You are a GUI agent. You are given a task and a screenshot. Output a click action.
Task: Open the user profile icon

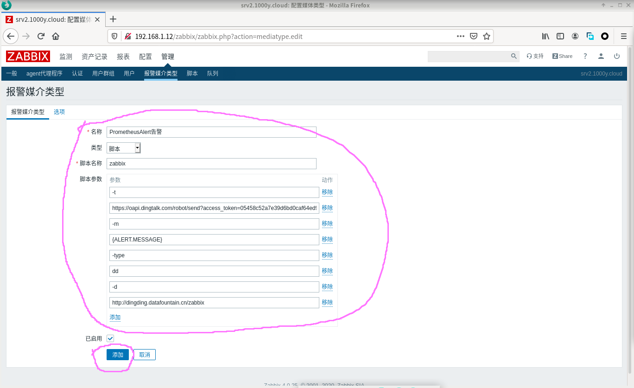pyautogui.click(x=601, y=56)
